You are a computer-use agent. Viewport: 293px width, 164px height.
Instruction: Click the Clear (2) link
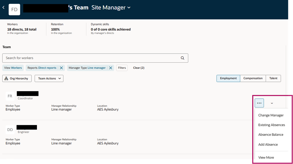click(x=139, y=68)
